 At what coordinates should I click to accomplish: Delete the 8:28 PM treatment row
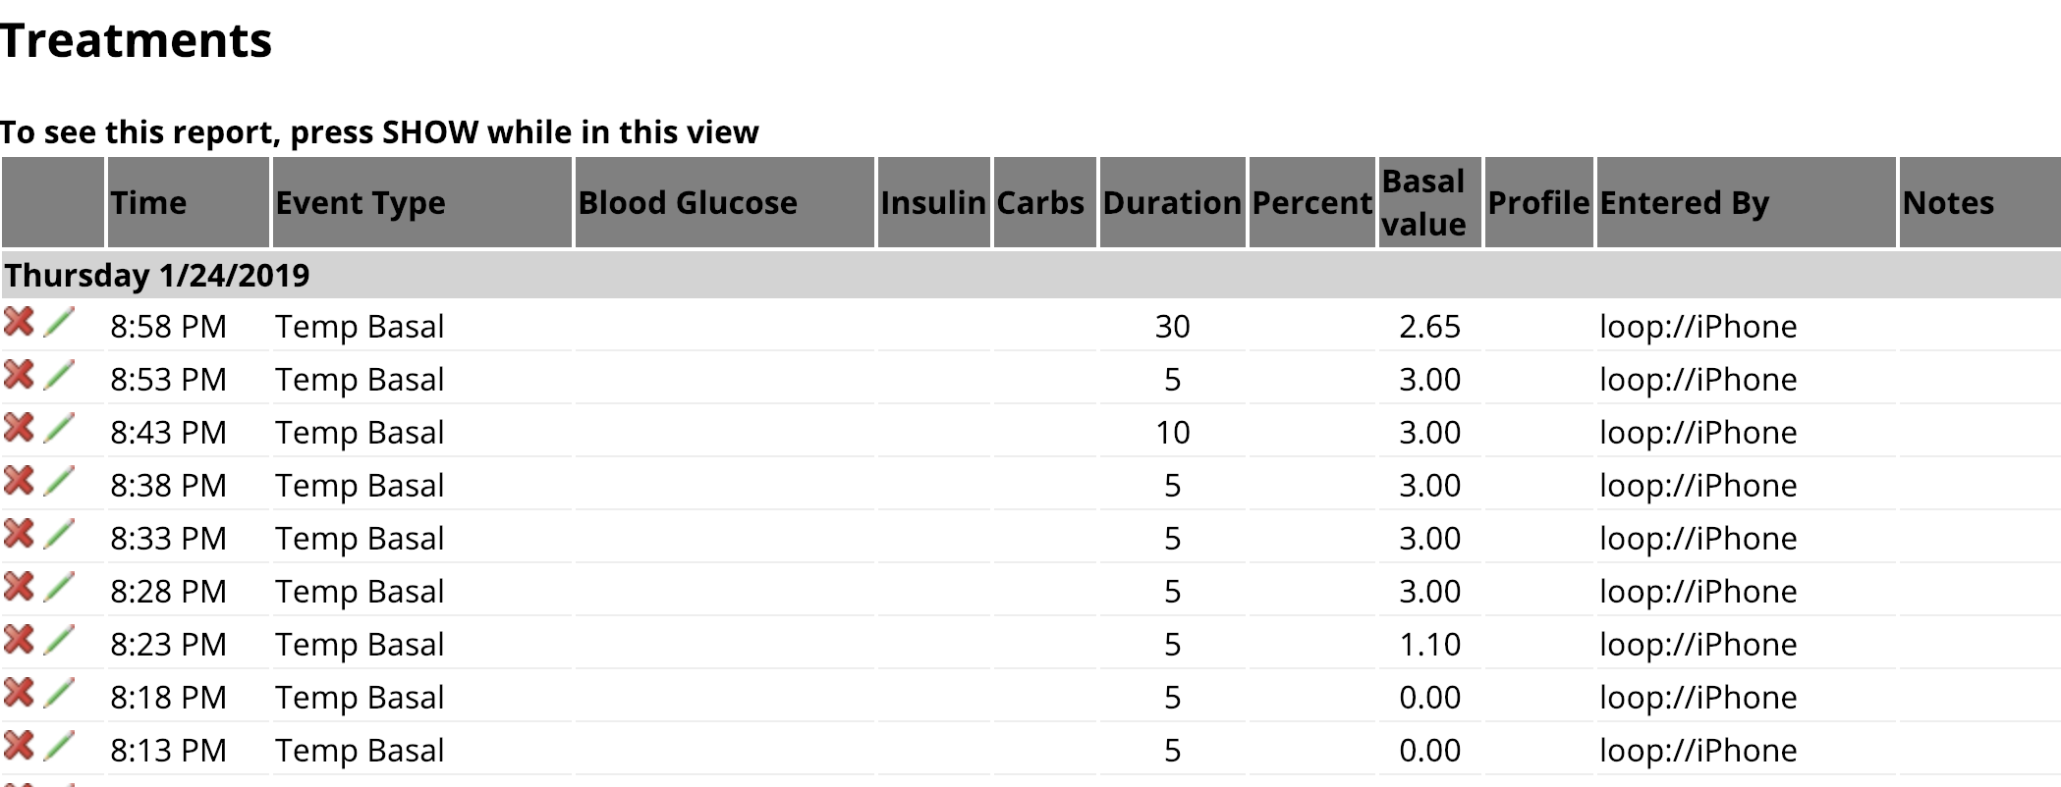pos(20,587)
